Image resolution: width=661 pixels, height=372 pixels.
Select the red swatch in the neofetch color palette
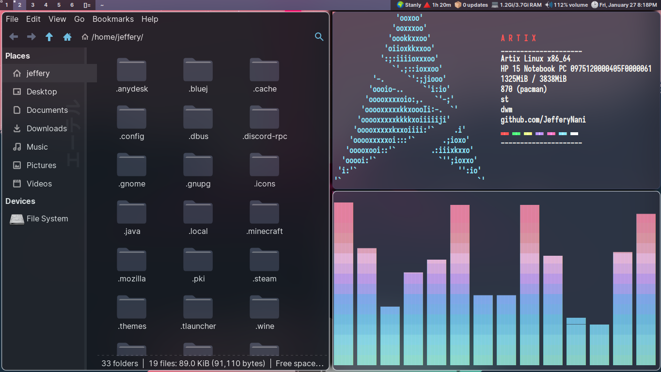pos(504,133)
